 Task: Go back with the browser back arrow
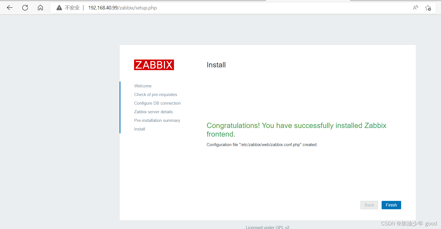10,8
